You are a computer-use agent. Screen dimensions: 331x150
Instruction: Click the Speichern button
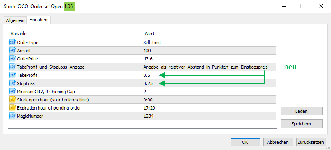coord(301,124)
